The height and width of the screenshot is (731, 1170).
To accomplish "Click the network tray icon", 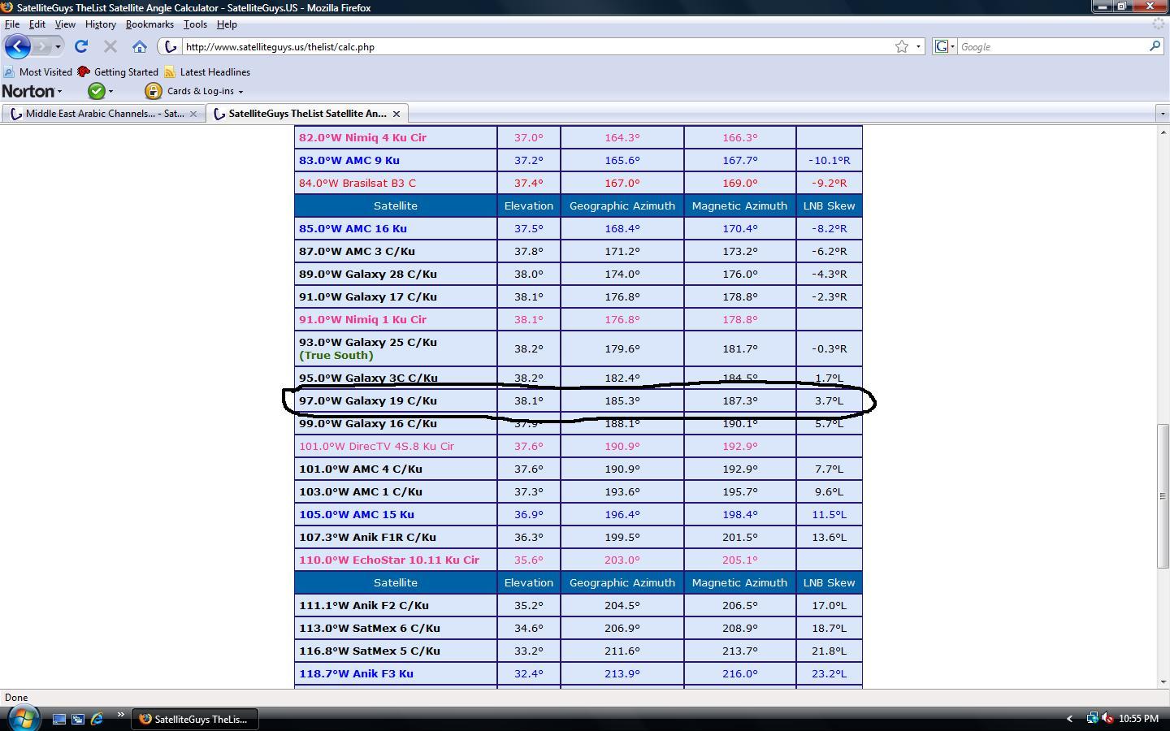I will [x=1093, y=718].
